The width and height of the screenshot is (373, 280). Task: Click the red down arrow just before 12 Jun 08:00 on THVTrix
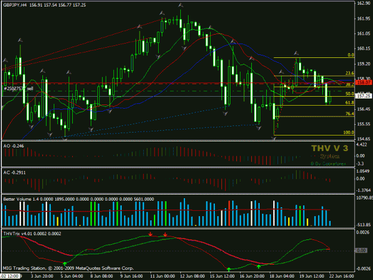pos(165,235)
